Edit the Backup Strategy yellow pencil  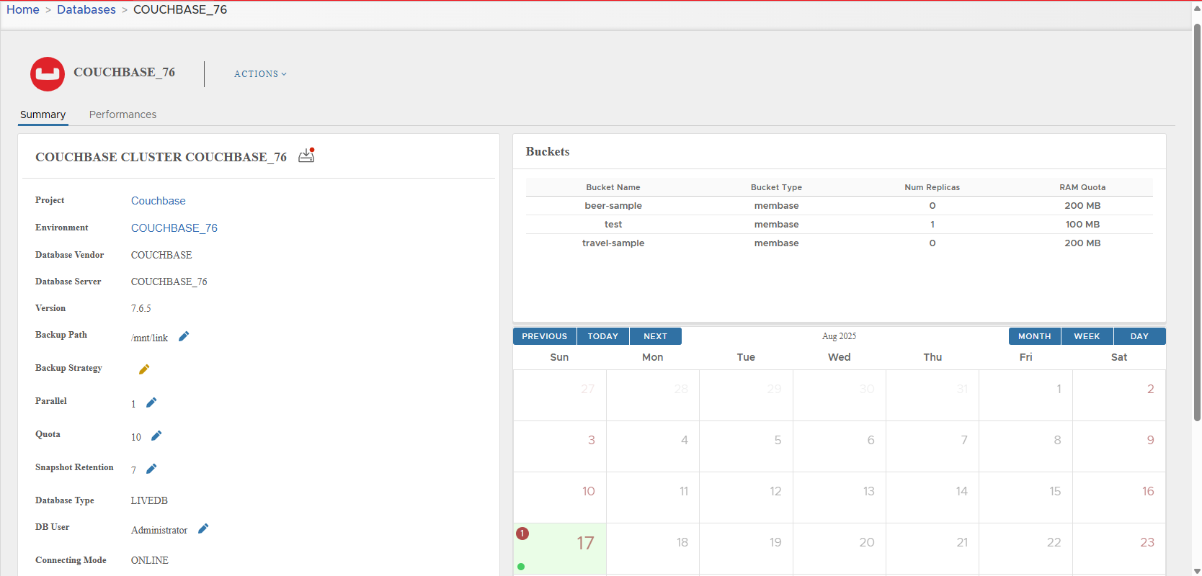[144, 369]
